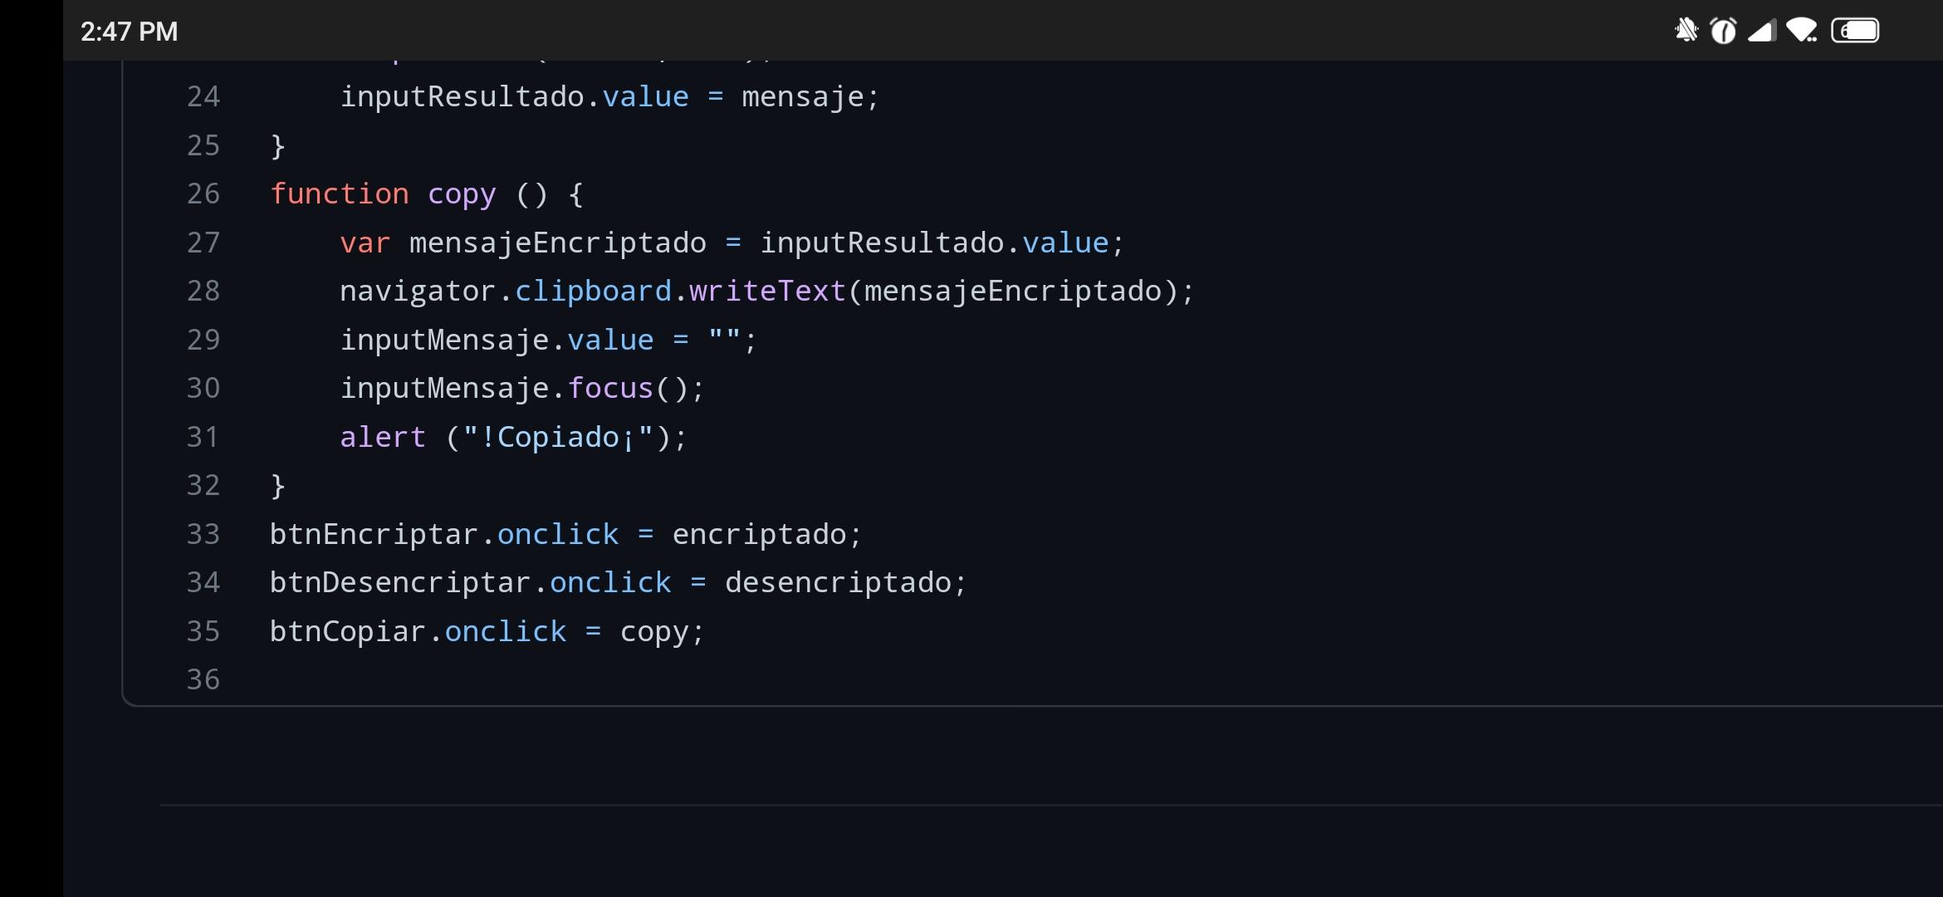Viewport: 1943px width, 897px height.
Task: Select line number 26
Action: [x=203, y=194]
